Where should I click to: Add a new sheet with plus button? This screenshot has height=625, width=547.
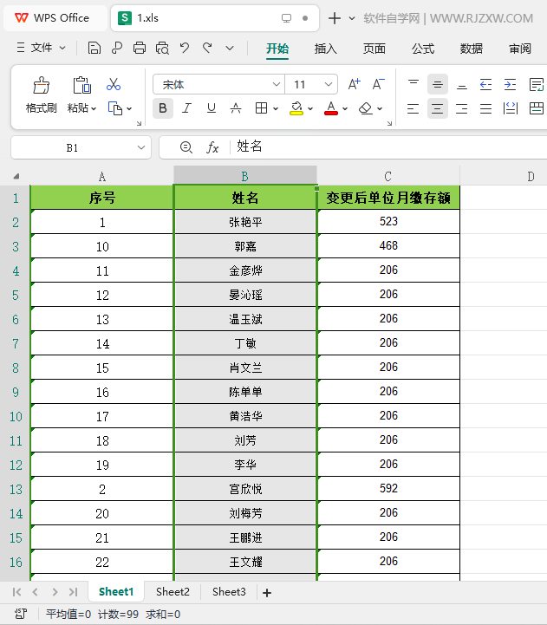tap(267, 593)
